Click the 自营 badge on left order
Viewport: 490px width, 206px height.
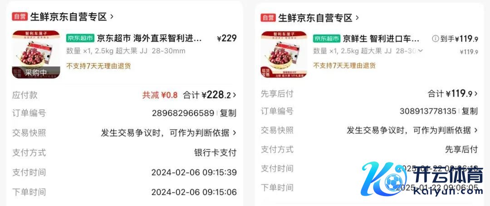click(x=20, y=17)
